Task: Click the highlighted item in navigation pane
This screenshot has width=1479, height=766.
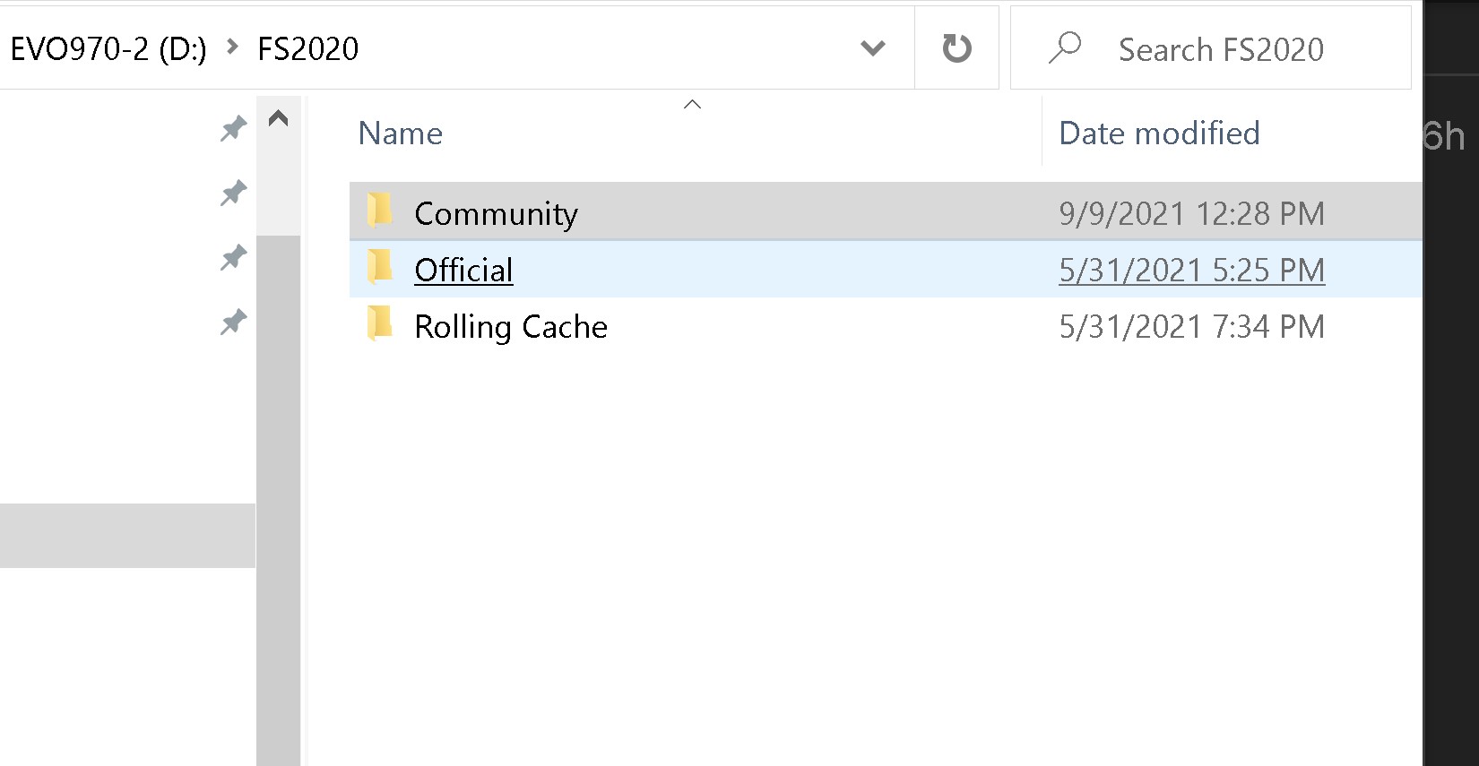Action: (127, 535)
